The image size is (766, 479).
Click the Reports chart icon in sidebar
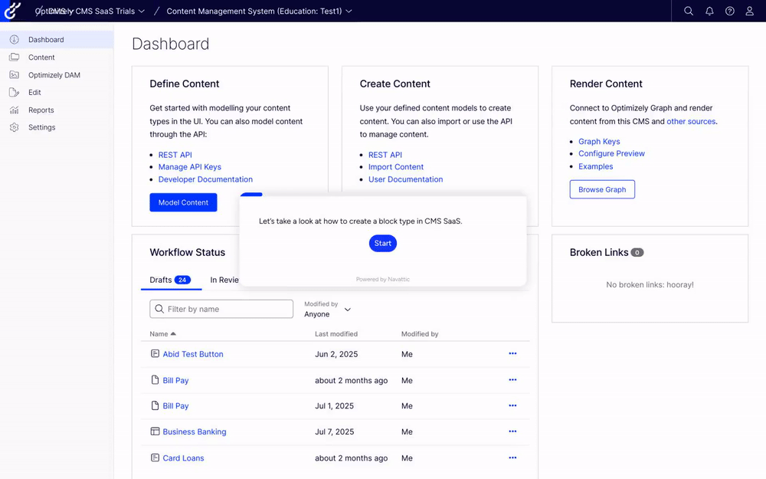tap(14, 110)
